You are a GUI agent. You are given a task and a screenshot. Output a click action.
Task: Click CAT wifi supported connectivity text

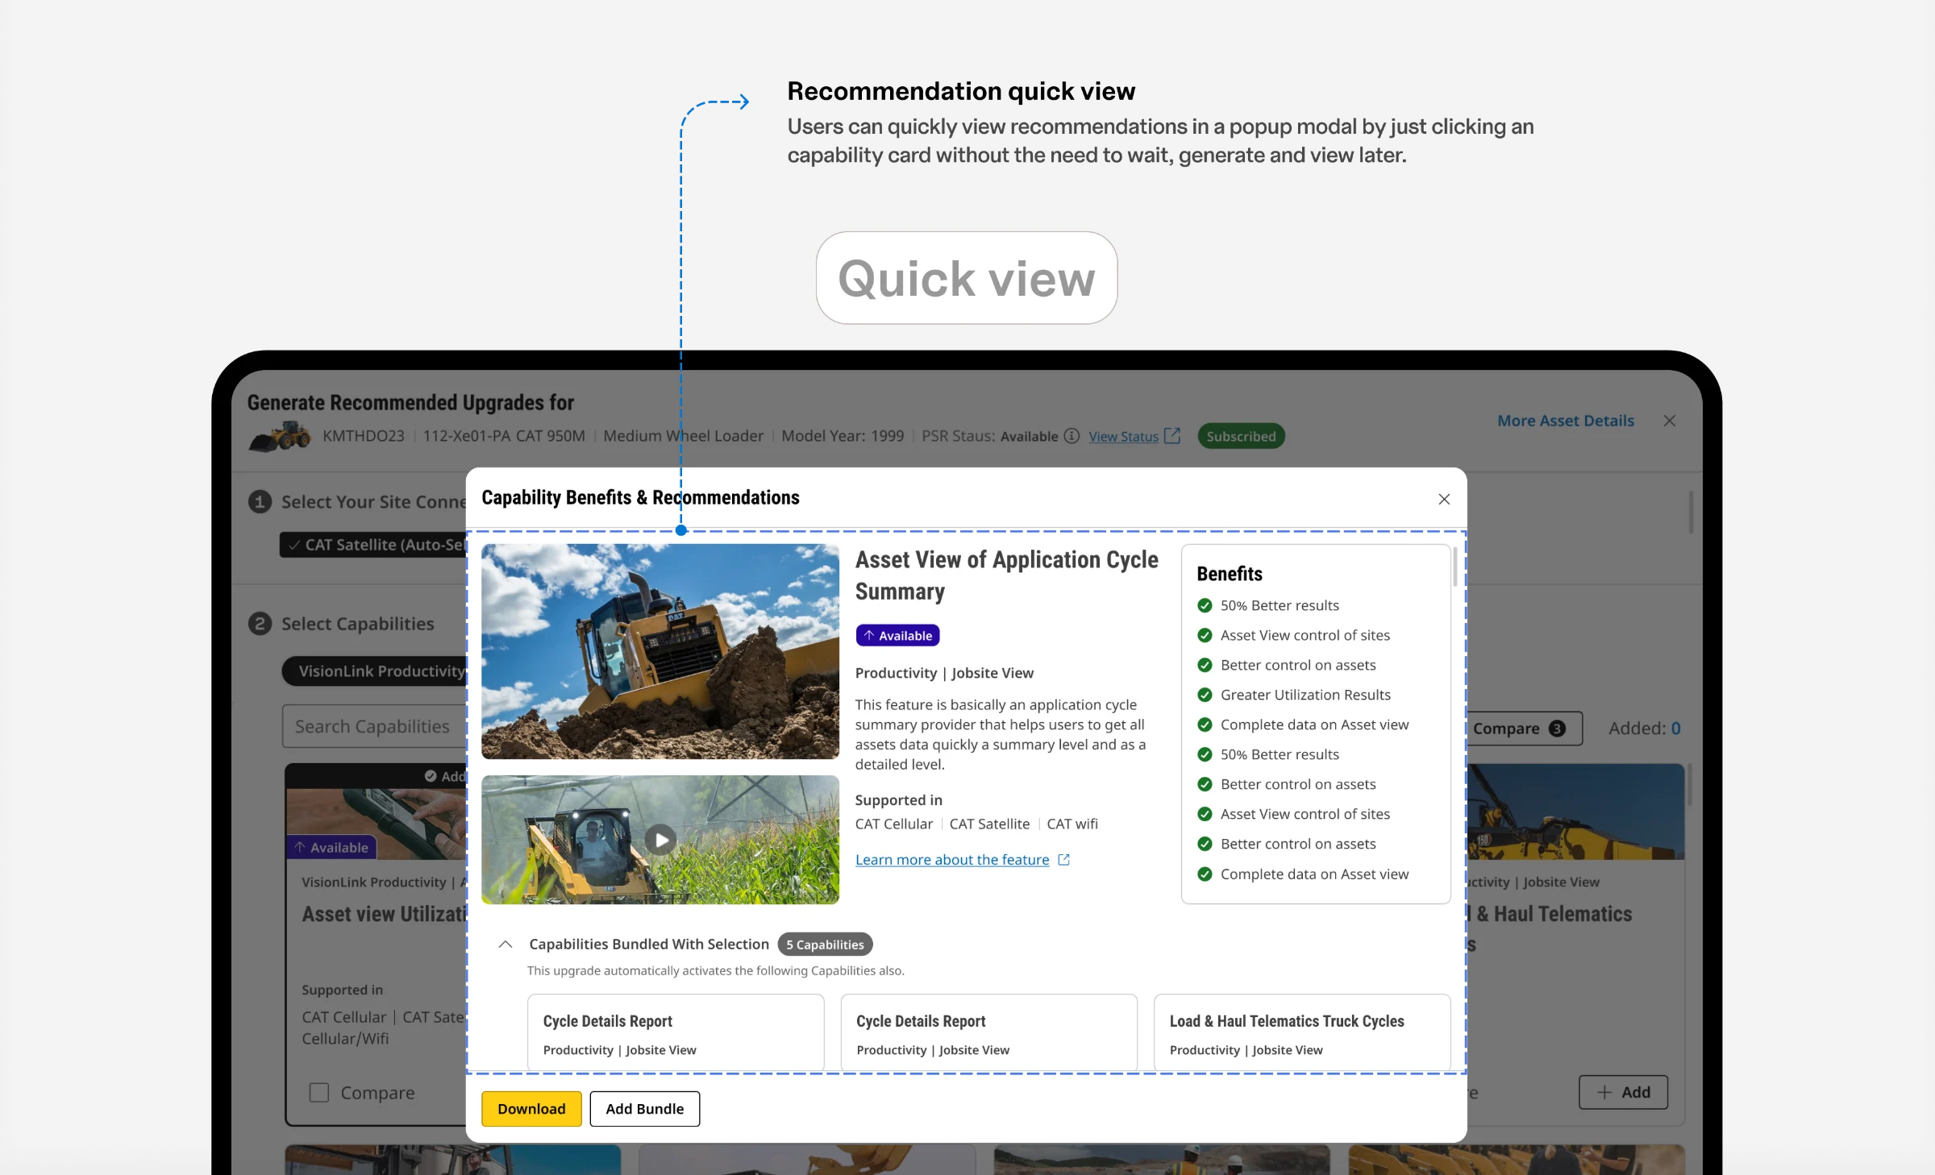point(1072,824)
